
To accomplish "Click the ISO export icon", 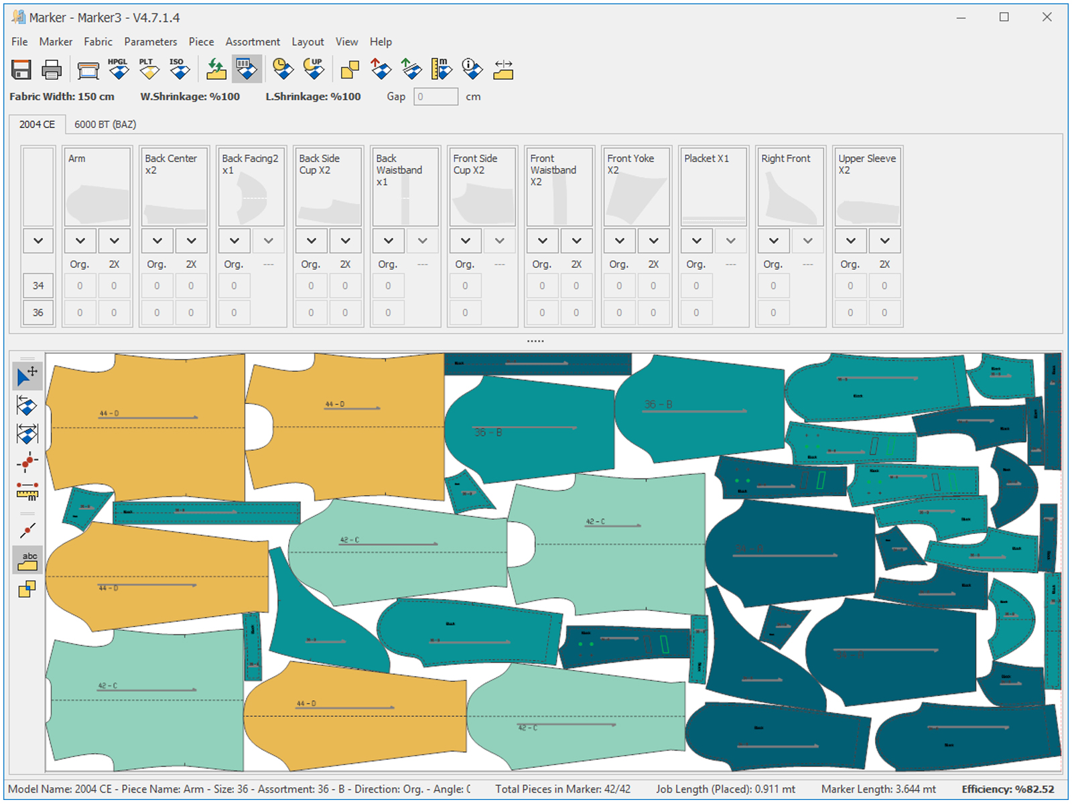I will [x=178, y=69].
